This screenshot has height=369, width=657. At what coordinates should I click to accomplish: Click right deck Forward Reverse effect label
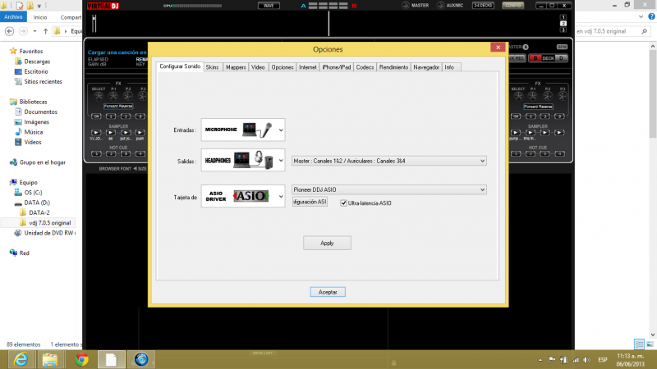(539, 107)
